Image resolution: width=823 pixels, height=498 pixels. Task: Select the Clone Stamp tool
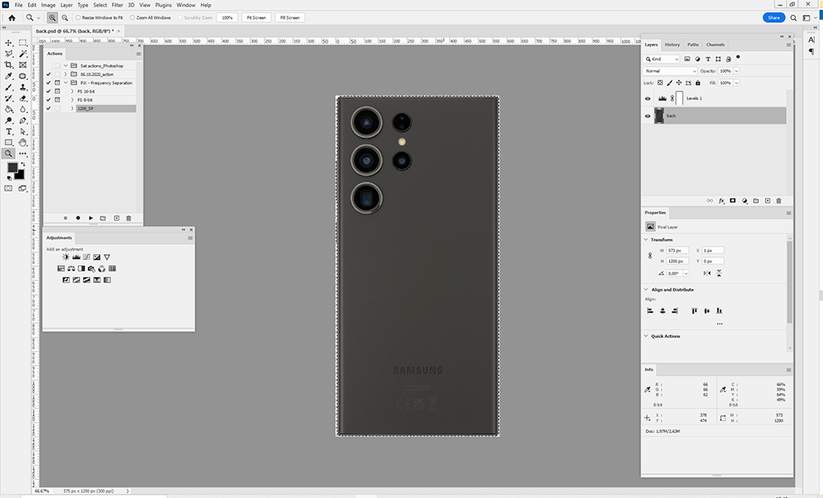pos(22,88)
